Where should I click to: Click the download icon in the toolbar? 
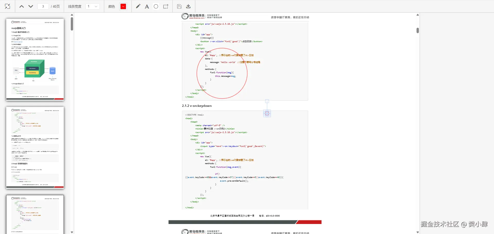188,6
